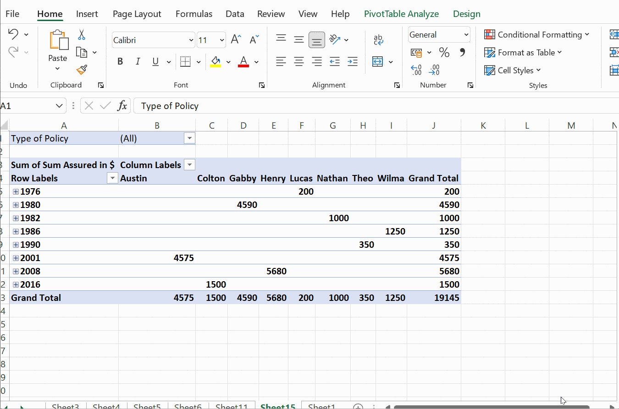This screenshot has width=619, height=409.
Task: Expand the 1976 row group
Action: click(x=16, y=191)
